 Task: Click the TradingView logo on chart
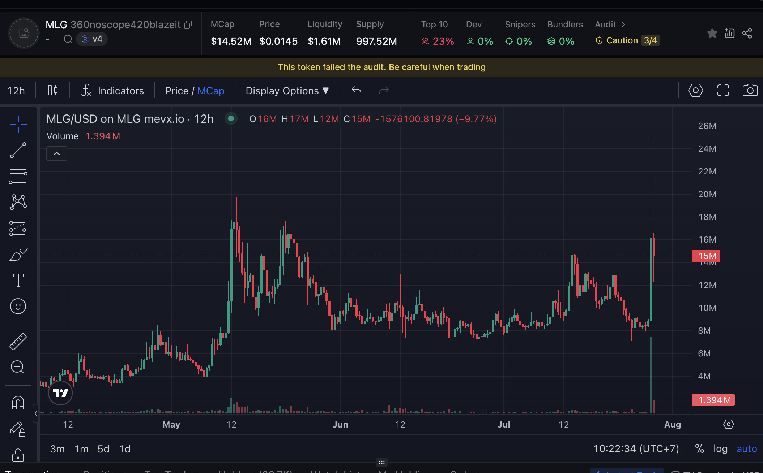coord(60,393)
